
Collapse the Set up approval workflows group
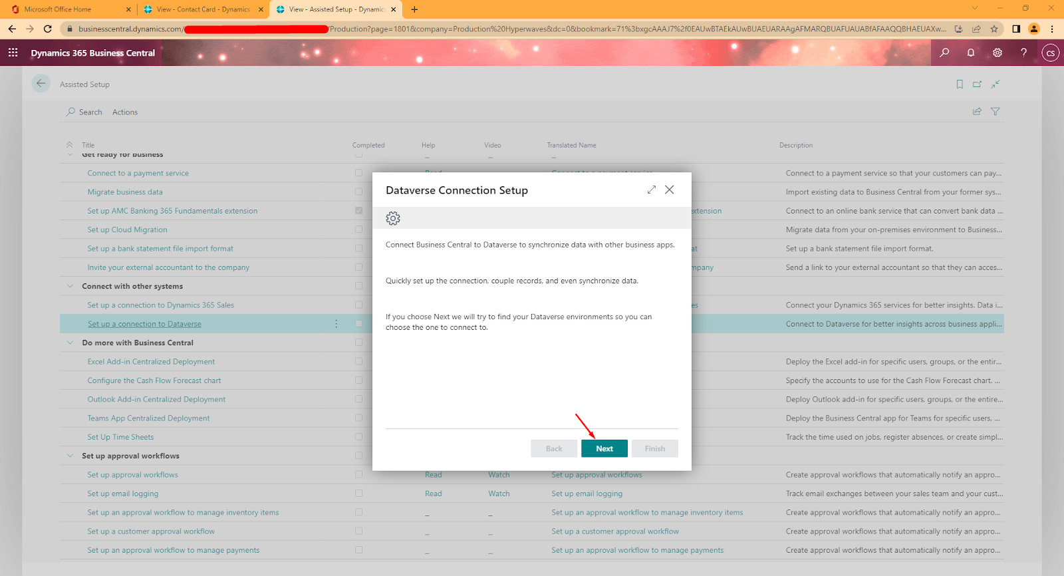tap(70, 456)
